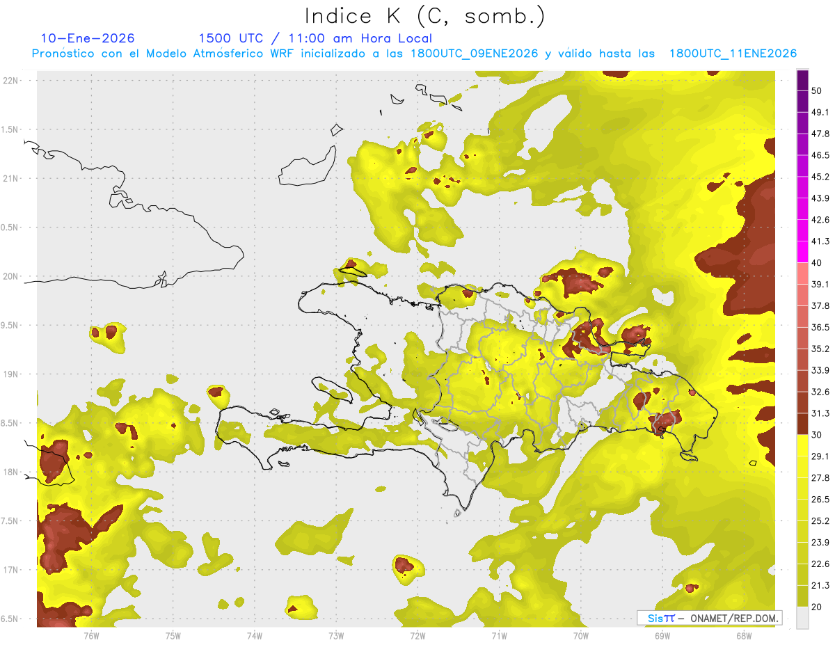The image size is (835, 645).
Task: Click the "43.9" value on the color scale
Action: [820, 198]
